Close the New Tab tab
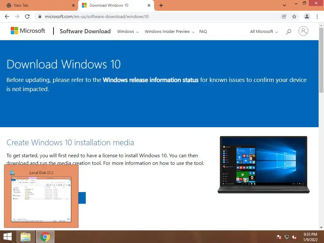Viewport: 324px width, 243px height. (x=73, y=5)
